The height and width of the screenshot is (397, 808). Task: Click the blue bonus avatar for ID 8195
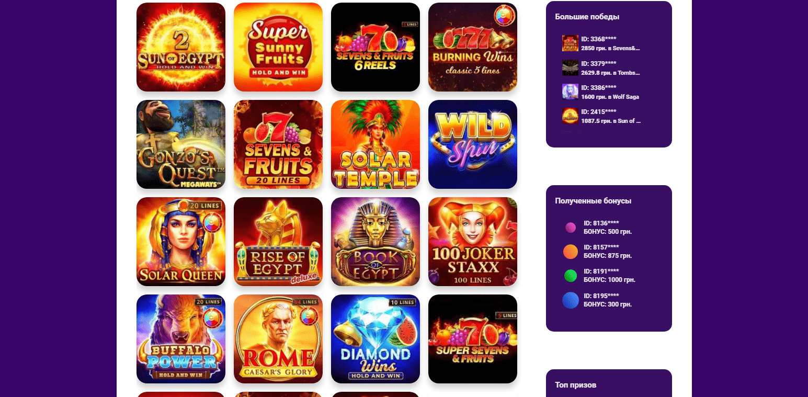[x=571, y=300]
